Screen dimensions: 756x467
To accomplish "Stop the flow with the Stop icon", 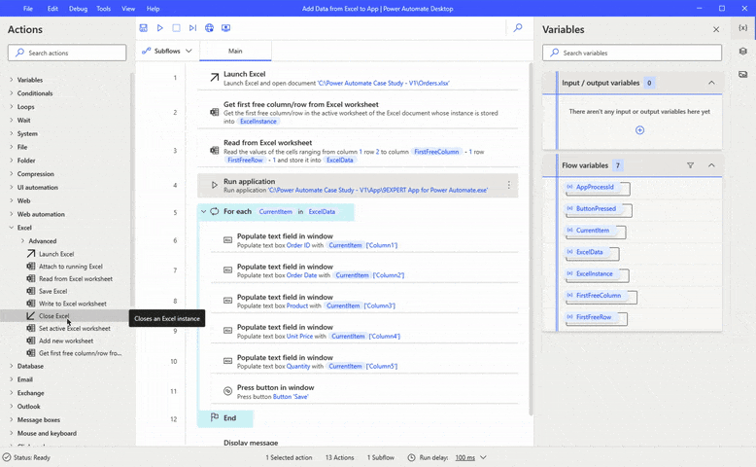I will coord(177,28).
